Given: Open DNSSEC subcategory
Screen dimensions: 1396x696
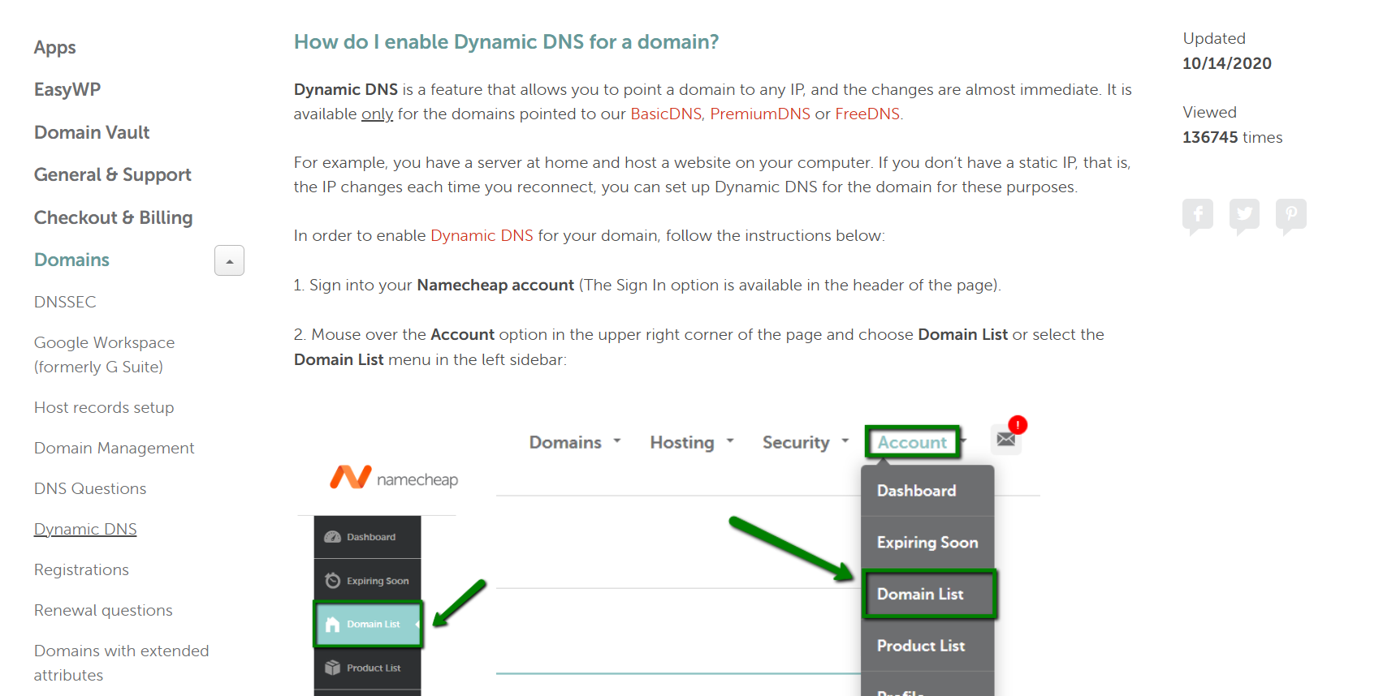Looking at the screenshot, I should coord(65,302).
